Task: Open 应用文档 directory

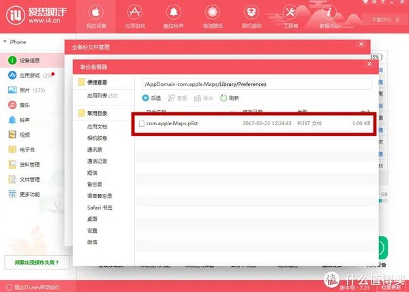Action: coord(97,127)
